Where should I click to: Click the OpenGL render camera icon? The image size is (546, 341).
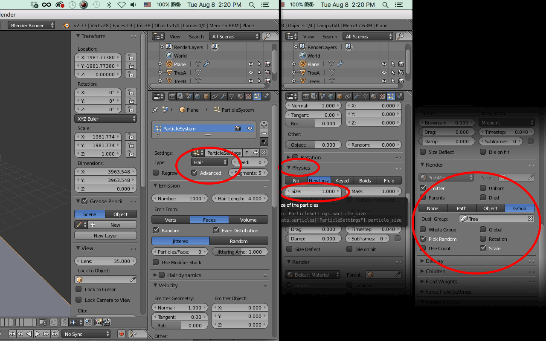tap(98, 322)
